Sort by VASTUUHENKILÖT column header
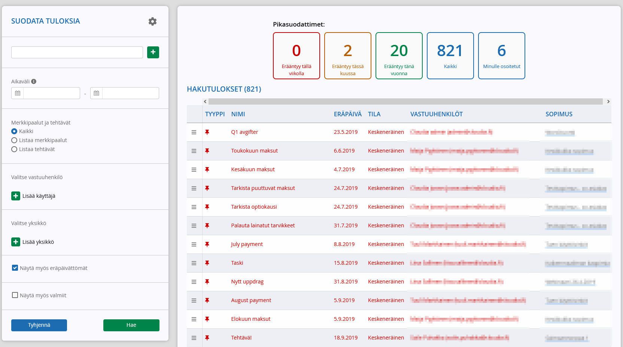 pos(437,114)
